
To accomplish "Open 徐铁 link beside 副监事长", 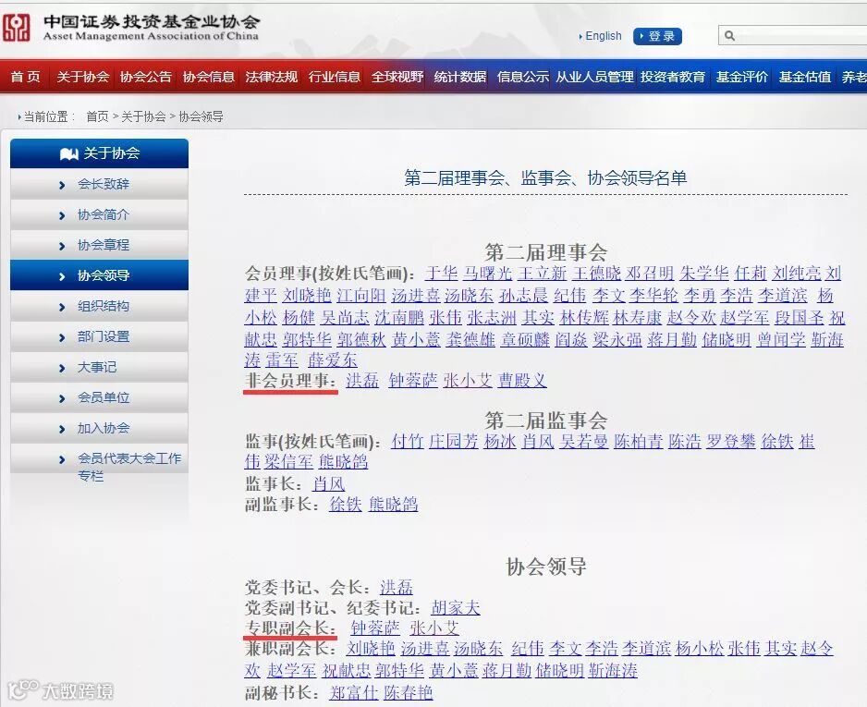I will coord(346,504).
